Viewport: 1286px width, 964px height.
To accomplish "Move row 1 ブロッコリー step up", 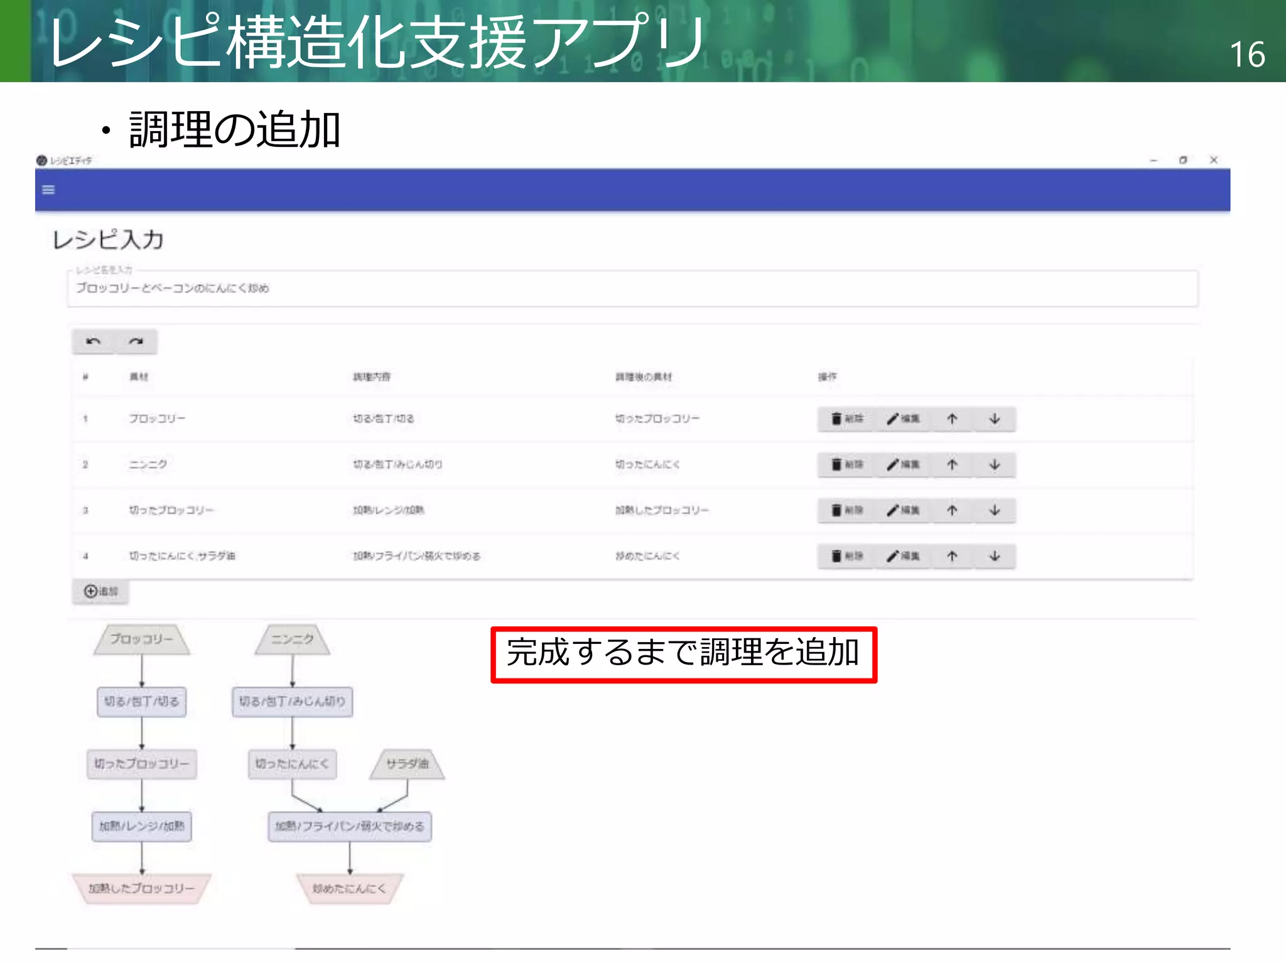I will pos(952,419).
